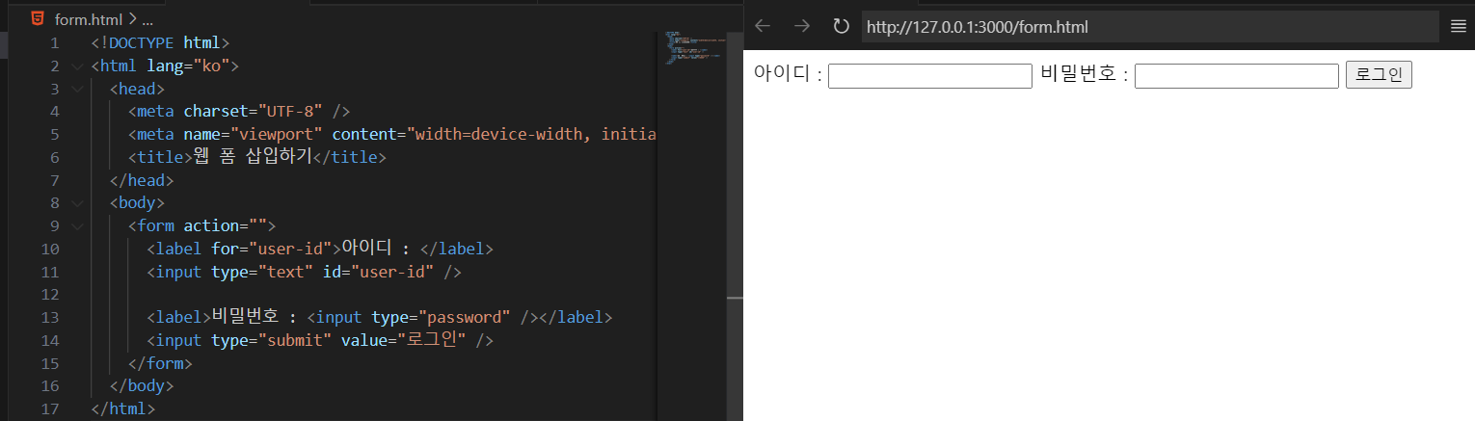The height and width of the screenshot is (421, 1475).
Task: Click submit input value "로그인" code
Action: click(403, 340)
